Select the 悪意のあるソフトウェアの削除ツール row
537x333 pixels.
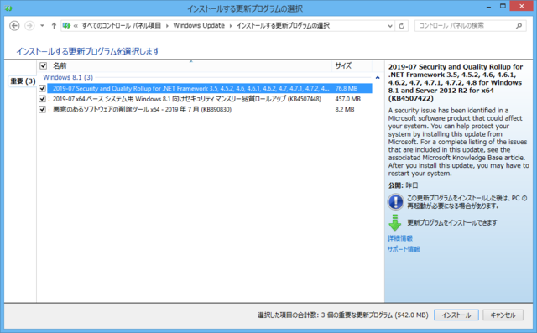209,110
